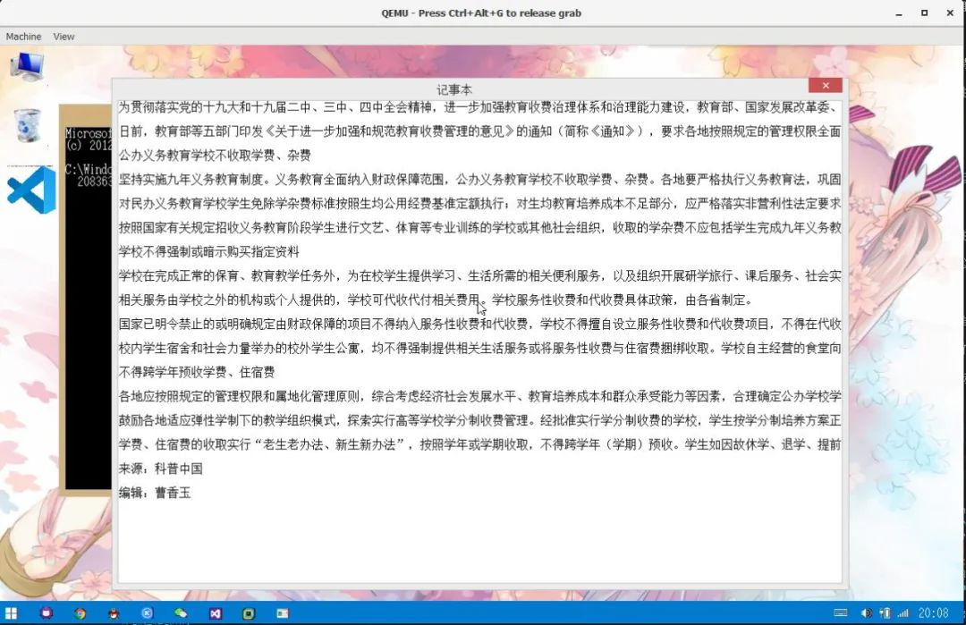The width and height of the screenshot is (966, 625).
Task: Open the Machine menu
Action: [23, 37]
